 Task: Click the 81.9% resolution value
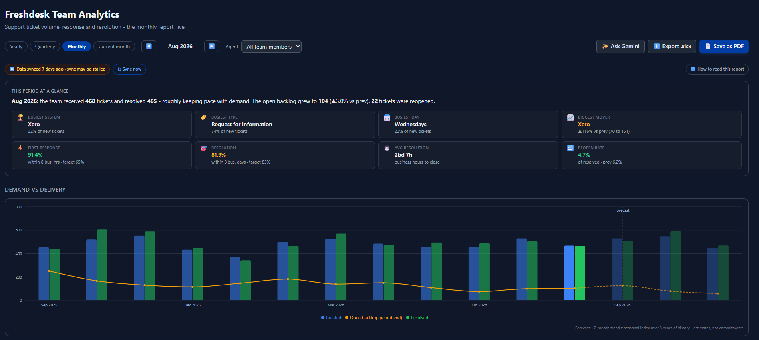pos(219,155)
